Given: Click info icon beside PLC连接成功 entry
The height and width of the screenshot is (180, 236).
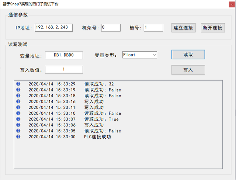Looking at the screenshot, I should coord(18,137).
